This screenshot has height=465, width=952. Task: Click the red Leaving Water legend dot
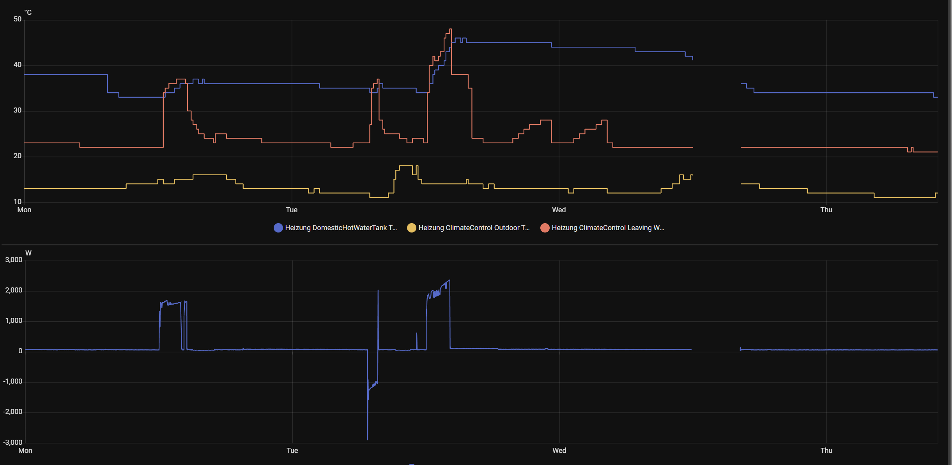point(545,228)
